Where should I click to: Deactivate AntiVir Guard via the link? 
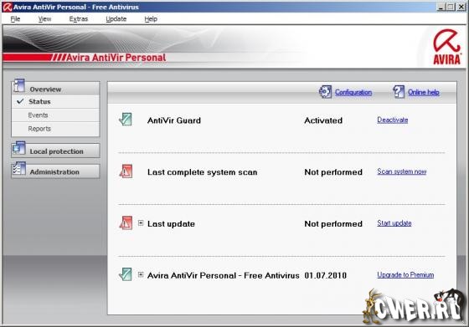393,120
